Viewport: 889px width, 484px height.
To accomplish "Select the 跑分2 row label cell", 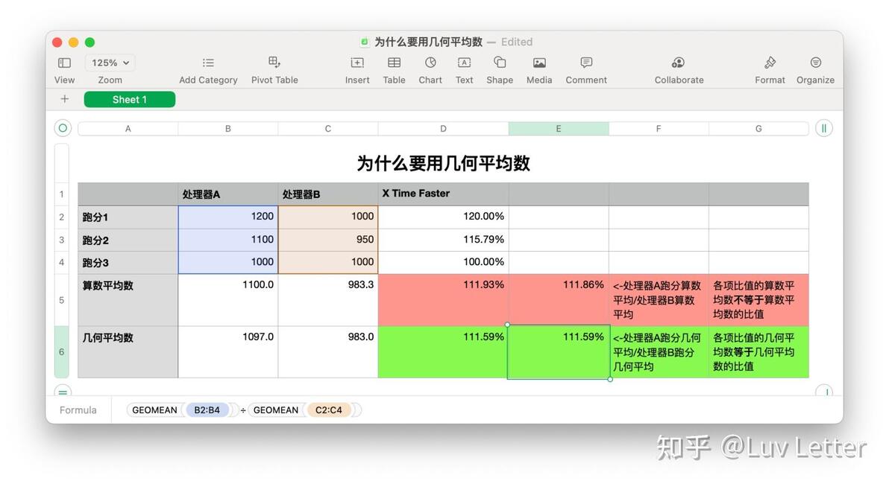I will [128, 240].
